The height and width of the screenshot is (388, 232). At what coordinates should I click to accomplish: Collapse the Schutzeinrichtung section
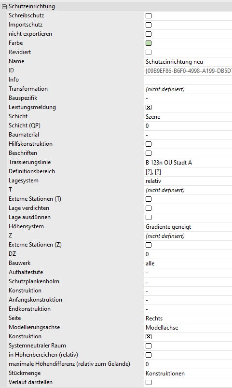4,7
